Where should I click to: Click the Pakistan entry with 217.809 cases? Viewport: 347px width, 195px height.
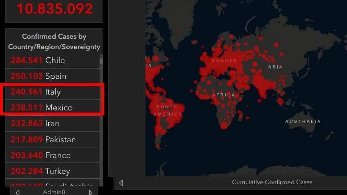click(52, 139)
